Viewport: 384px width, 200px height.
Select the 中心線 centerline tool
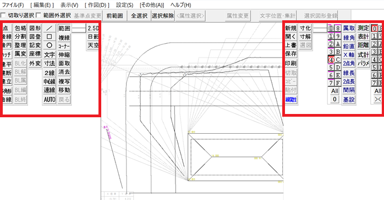(50, 82)
